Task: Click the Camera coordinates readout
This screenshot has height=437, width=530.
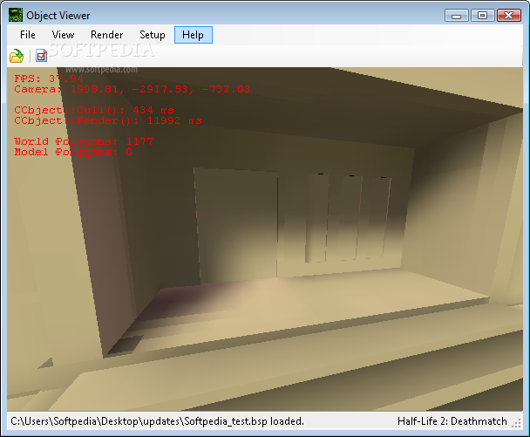Action: [132, 89]
